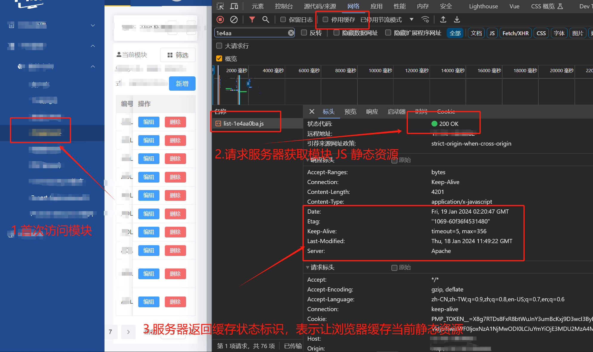
Task: Open the Vue devtools tab
Action: tap(514, 6)
